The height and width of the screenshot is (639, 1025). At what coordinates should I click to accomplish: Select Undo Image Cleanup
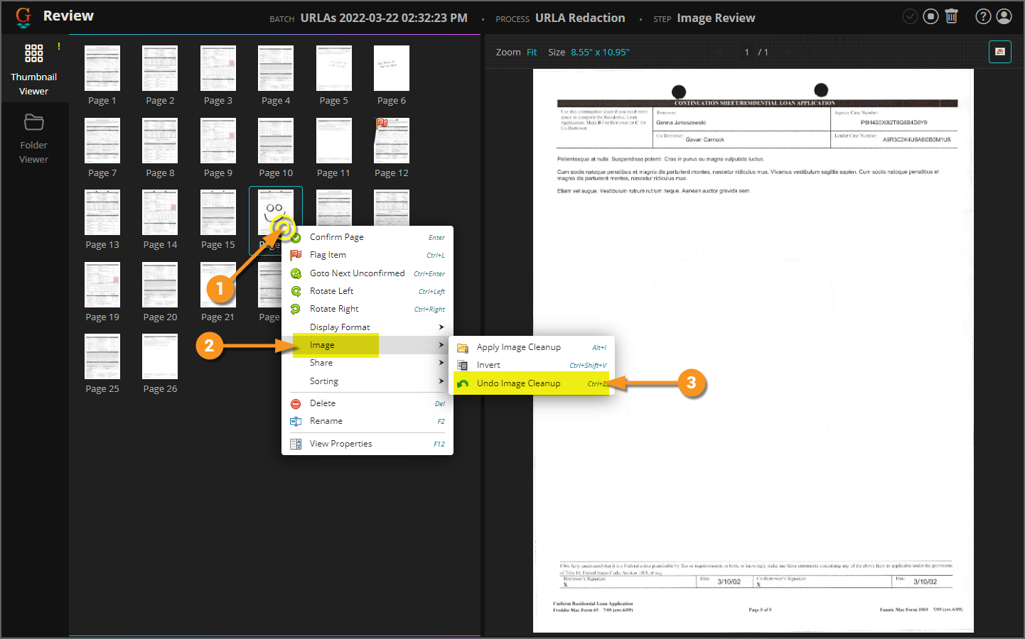point(532,383)
